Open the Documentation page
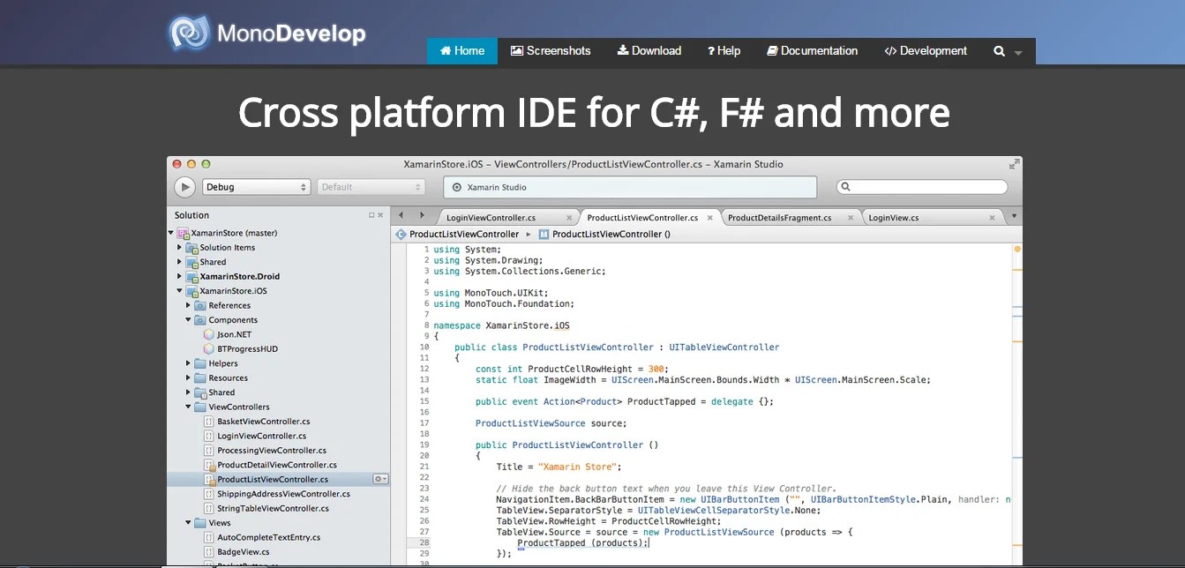 point(812,50)
